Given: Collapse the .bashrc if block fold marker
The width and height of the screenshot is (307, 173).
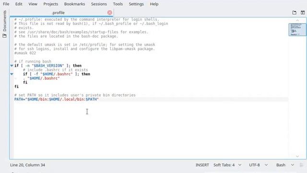Looking at the screenshot, I should [12, 74].
